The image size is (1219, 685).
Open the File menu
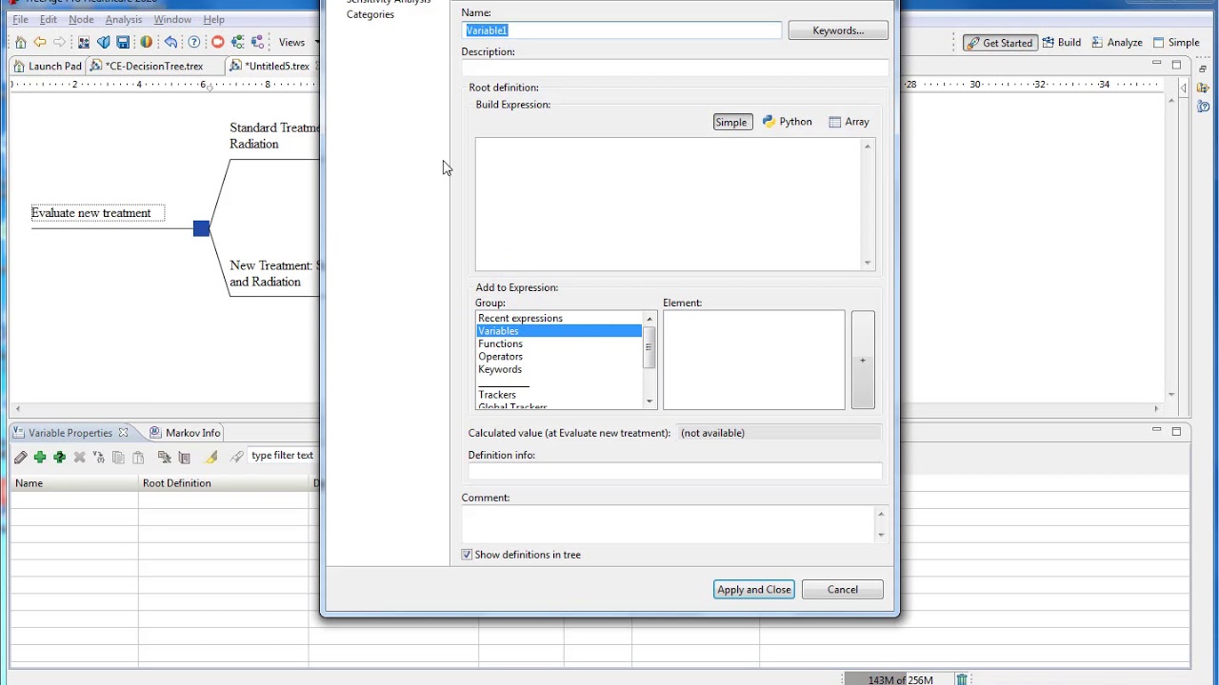tap(20, 19)
